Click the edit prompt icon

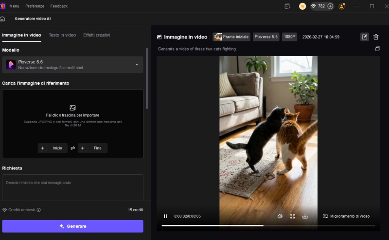(x=364, y=37)
